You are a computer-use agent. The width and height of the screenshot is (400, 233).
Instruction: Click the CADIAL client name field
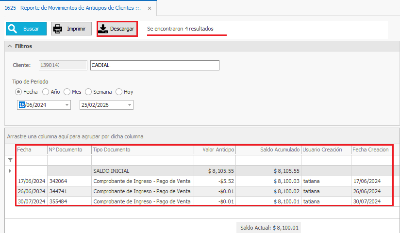tap(154, 65)
